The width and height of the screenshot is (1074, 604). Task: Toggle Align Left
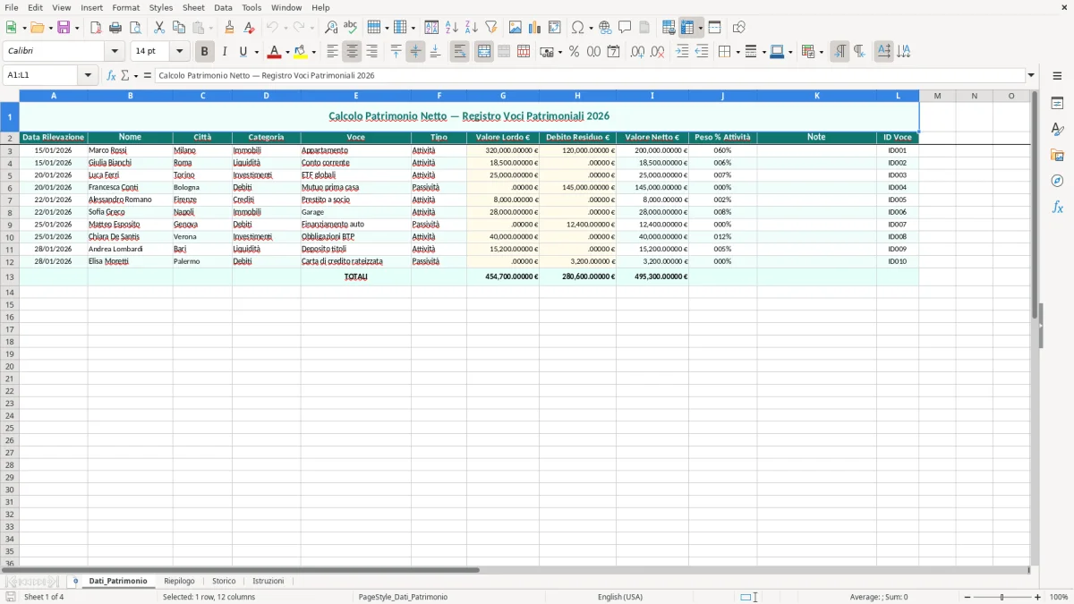coord(332,52)
